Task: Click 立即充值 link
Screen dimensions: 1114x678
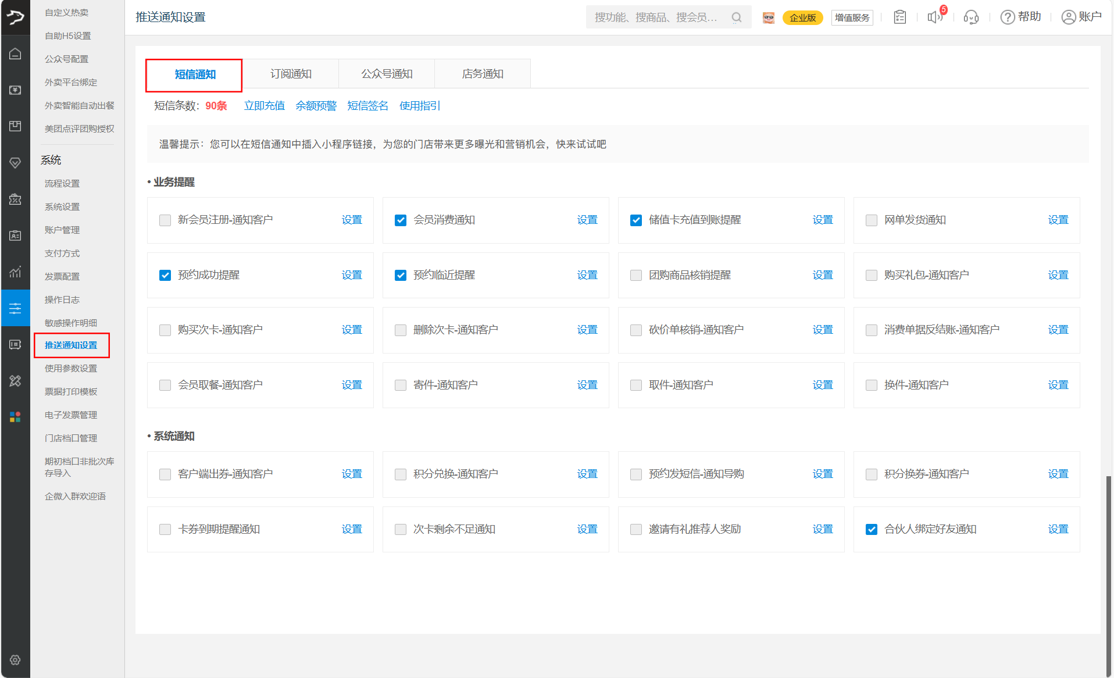Action: pyautogui.click(x=264, y=106)
